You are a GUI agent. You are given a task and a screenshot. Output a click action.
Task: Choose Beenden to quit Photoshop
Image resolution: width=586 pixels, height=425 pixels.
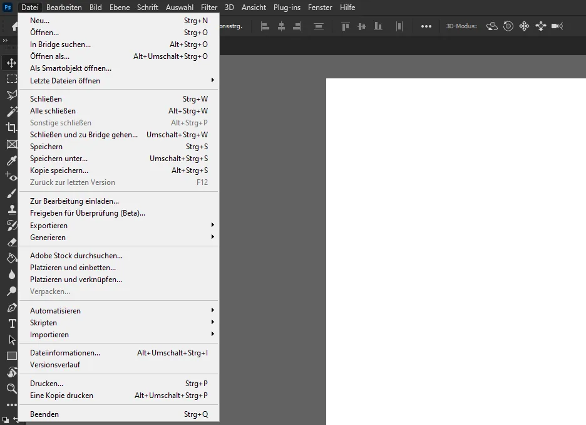118,414
